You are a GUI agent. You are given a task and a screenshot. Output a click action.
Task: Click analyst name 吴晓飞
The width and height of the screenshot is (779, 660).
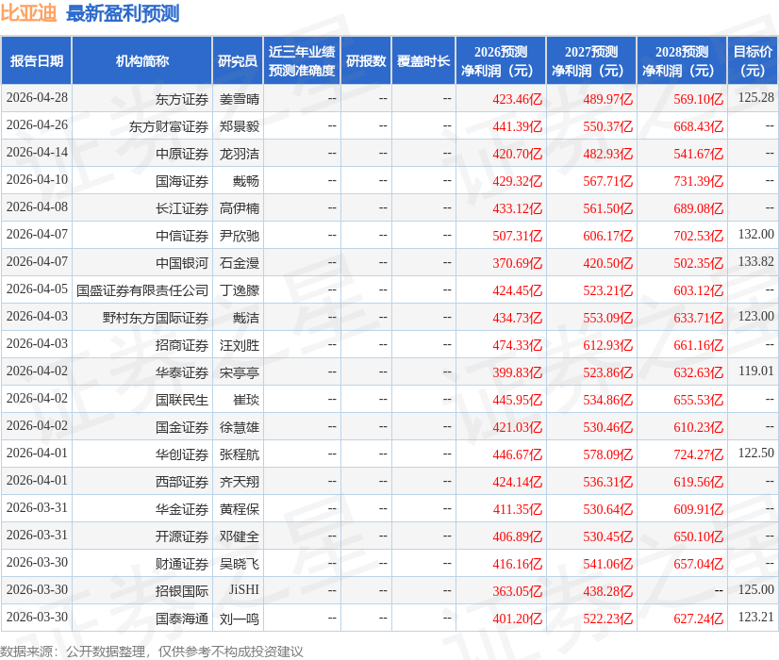click(x=240, y=564)
